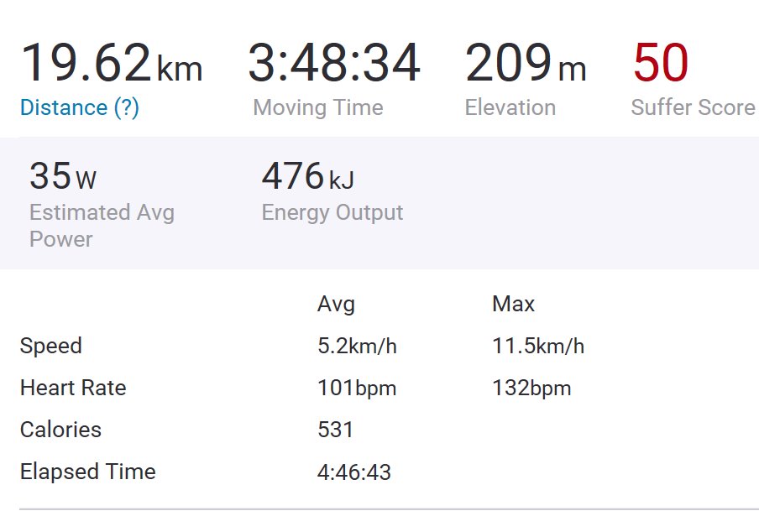Click the Estimated Avg Power label
This screenshot has height=511, width=759.
102,226
